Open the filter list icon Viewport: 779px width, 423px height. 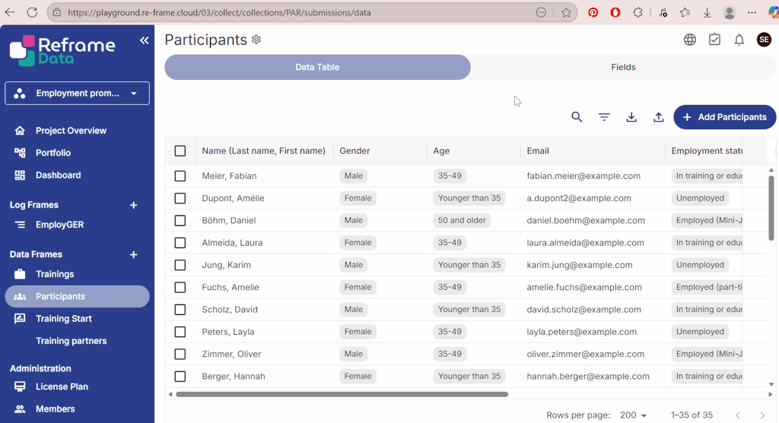tap(604, 117)
